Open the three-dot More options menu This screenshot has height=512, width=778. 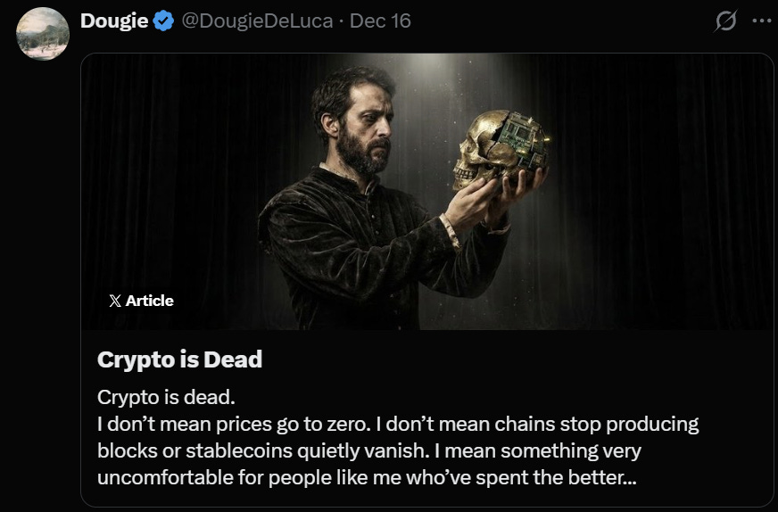coord(762,21)
